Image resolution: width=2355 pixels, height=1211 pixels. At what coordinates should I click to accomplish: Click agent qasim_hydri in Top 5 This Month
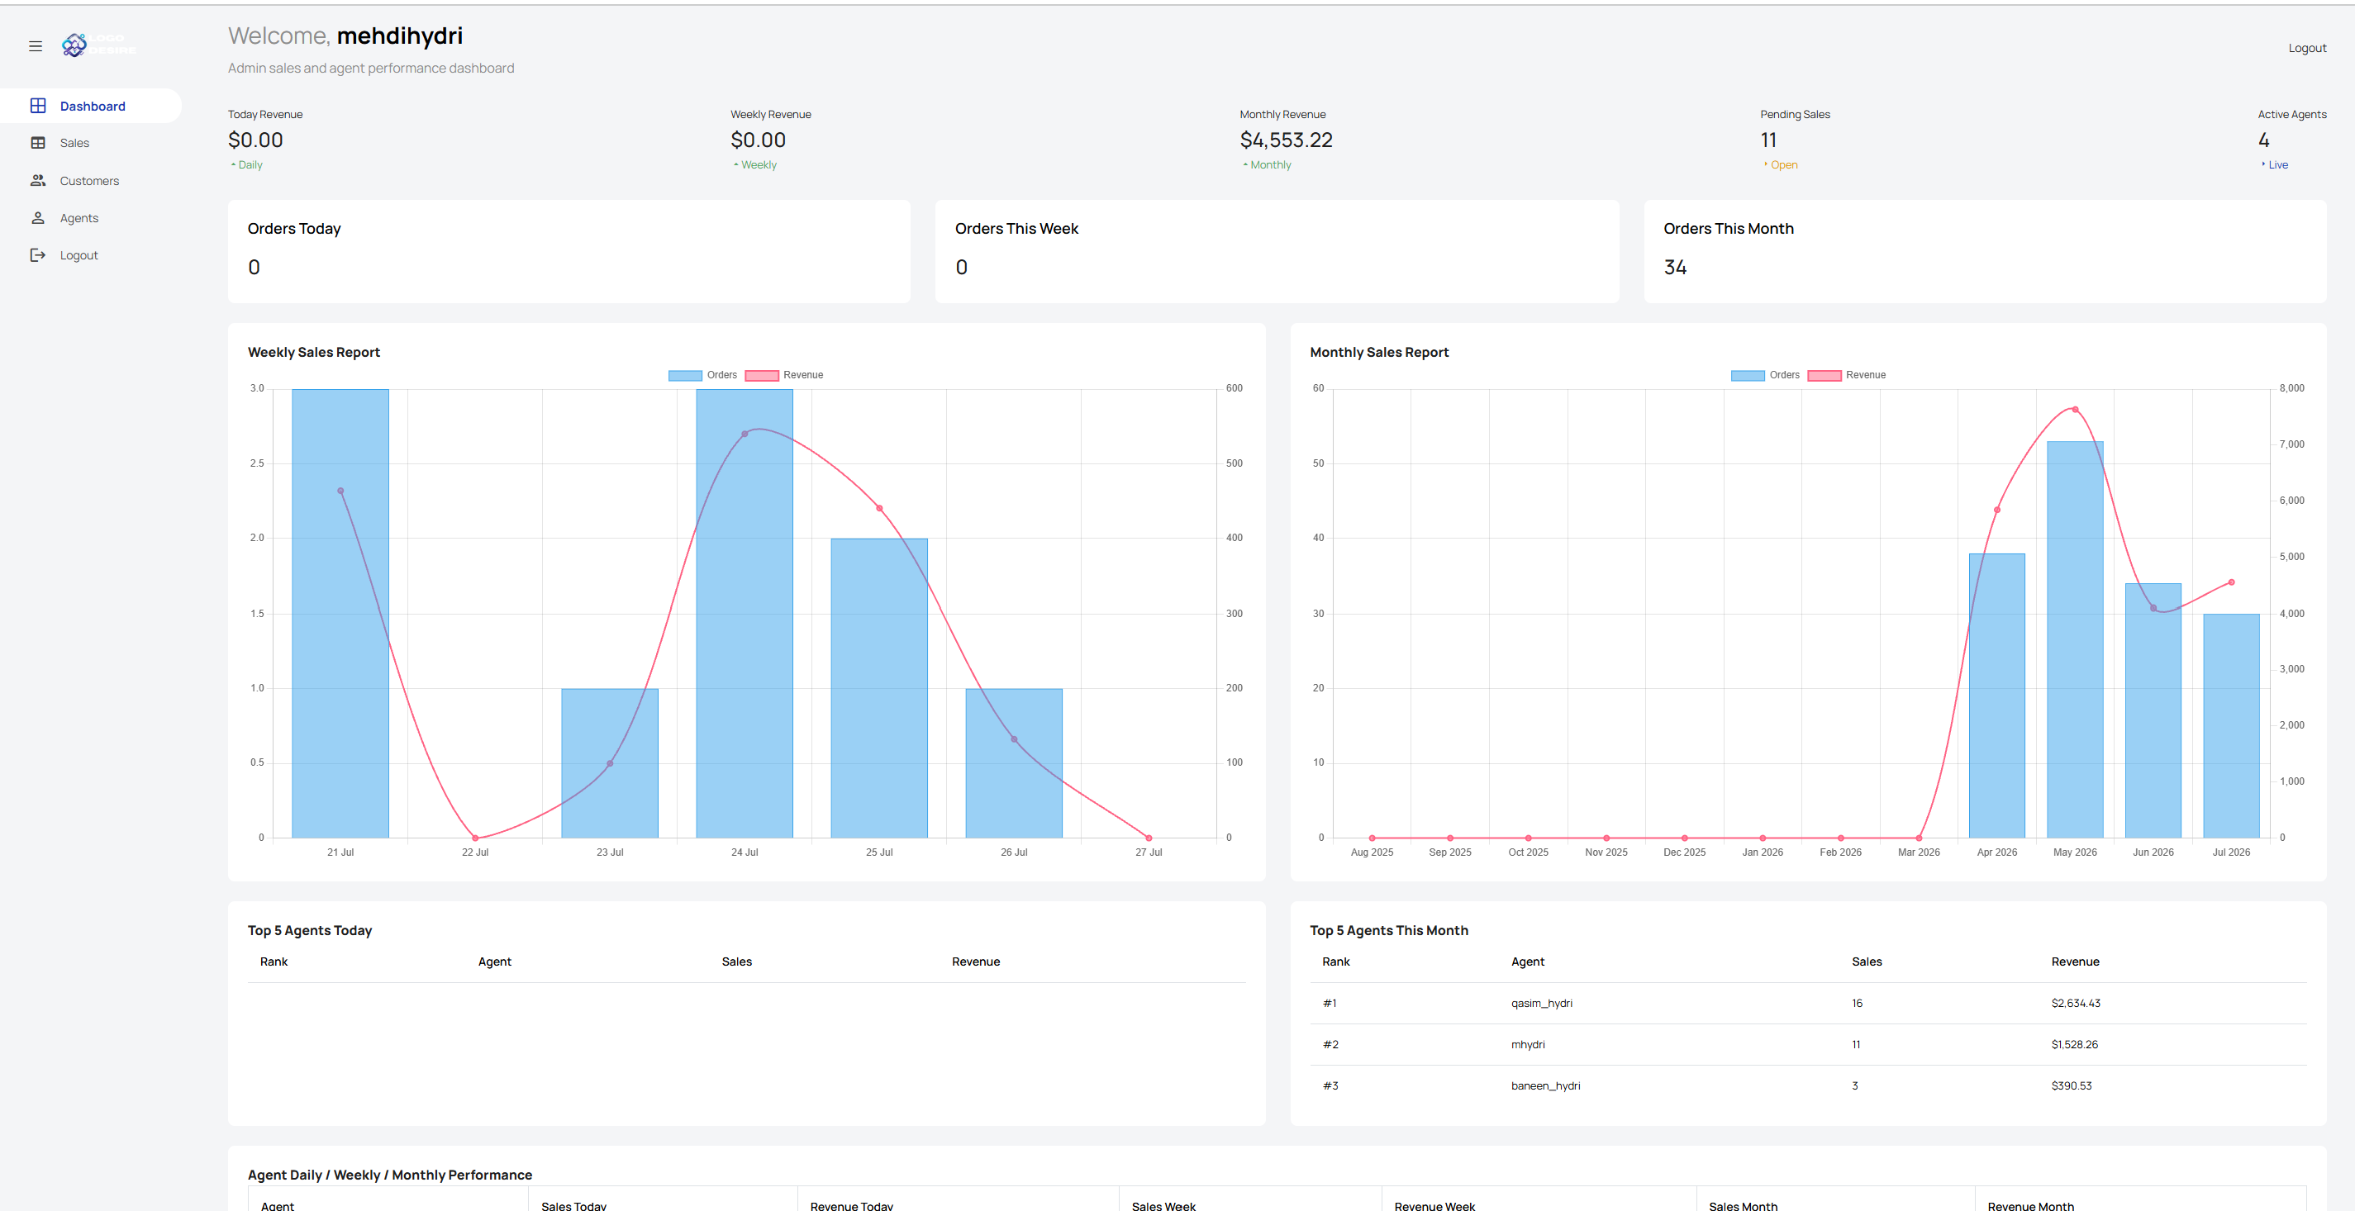[1541, 1004]
